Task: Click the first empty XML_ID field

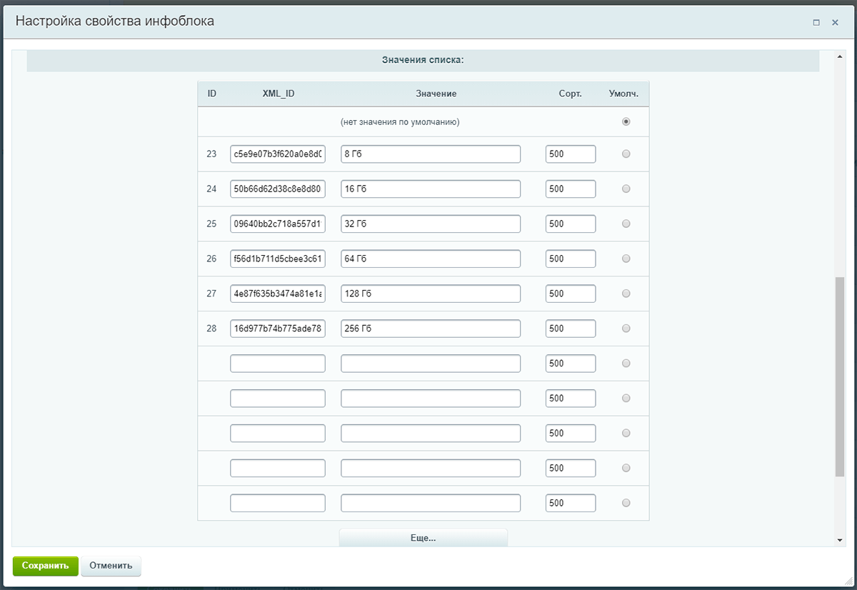Action: [x=277, y=364]
